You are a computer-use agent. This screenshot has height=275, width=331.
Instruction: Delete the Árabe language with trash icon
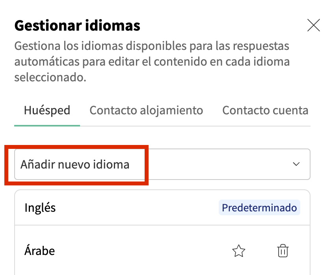click(283, 251)
